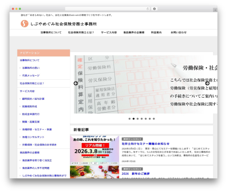Open sidebar link 開業・起業支援
The image size is (227, 192).
[x=31, y=122]
